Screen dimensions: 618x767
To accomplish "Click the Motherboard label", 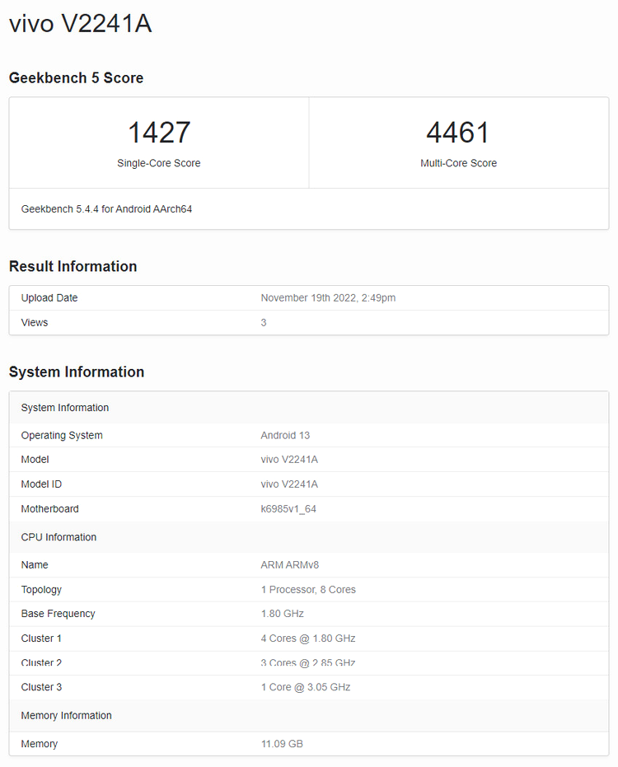I will coord(50,509).
